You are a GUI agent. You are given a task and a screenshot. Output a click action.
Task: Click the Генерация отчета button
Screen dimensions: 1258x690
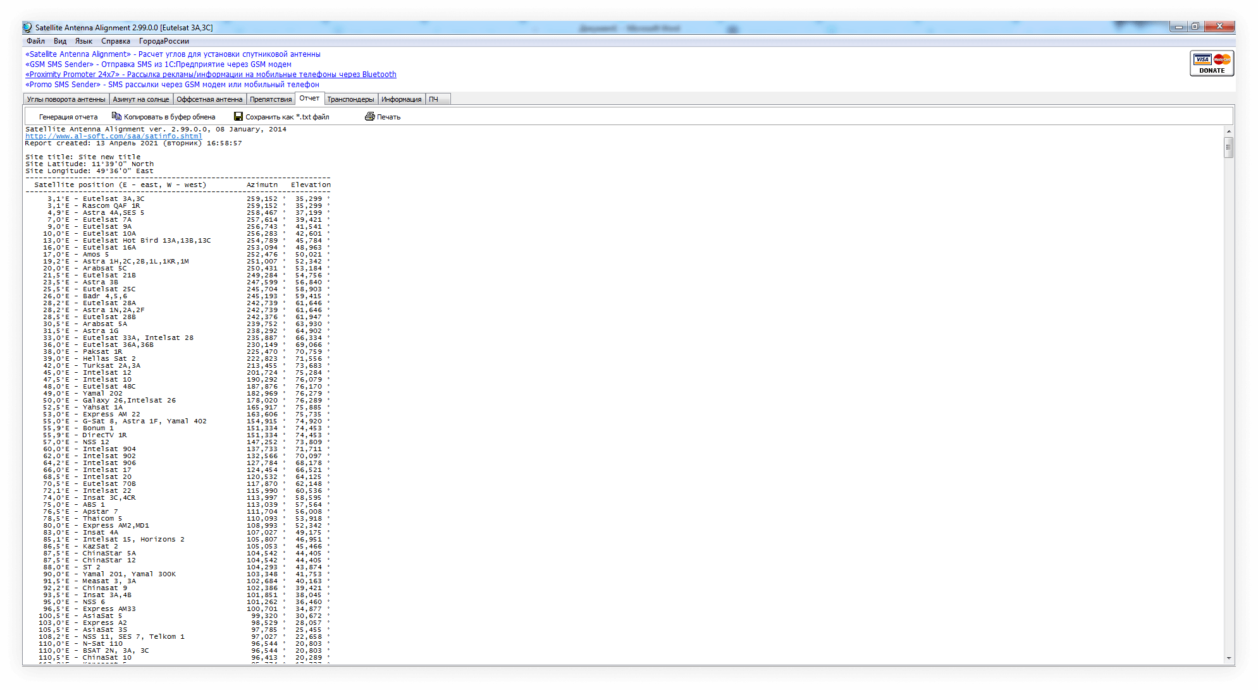click(x=68, y=117)
